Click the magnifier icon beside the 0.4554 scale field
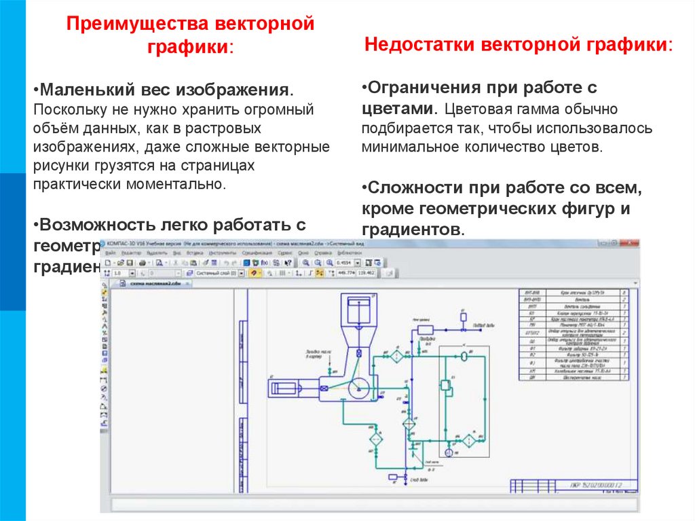Screen dimensions: 695x521 click(329, 263)
